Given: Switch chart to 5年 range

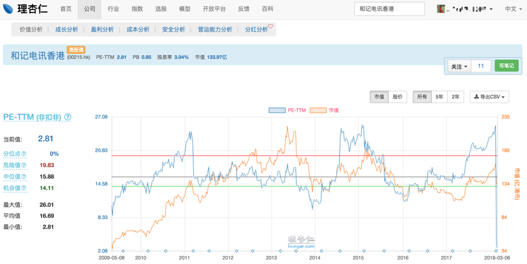Looking at the screenshot, I should [439, 96].
